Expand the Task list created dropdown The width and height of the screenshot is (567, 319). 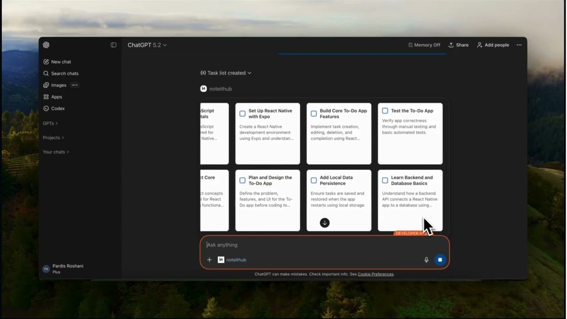(226, 73)
